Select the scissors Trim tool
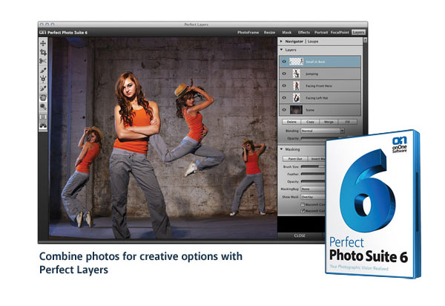 [x=43, y=61]
